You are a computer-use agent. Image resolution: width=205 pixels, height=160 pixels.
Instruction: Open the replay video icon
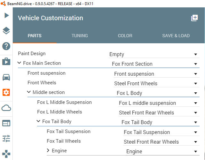tap(6, 61)
